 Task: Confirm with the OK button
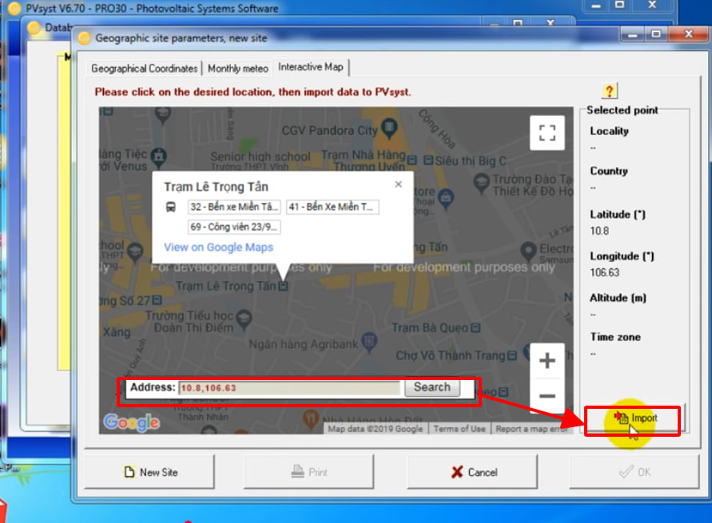[634, 472]
